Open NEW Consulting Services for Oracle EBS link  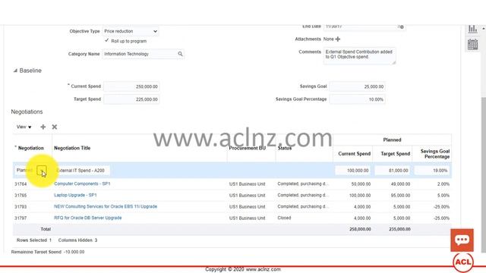106,206
